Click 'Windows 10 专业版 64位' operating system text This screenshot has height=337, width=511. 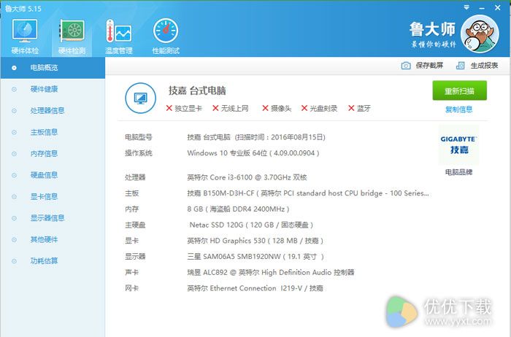(227, 153)
